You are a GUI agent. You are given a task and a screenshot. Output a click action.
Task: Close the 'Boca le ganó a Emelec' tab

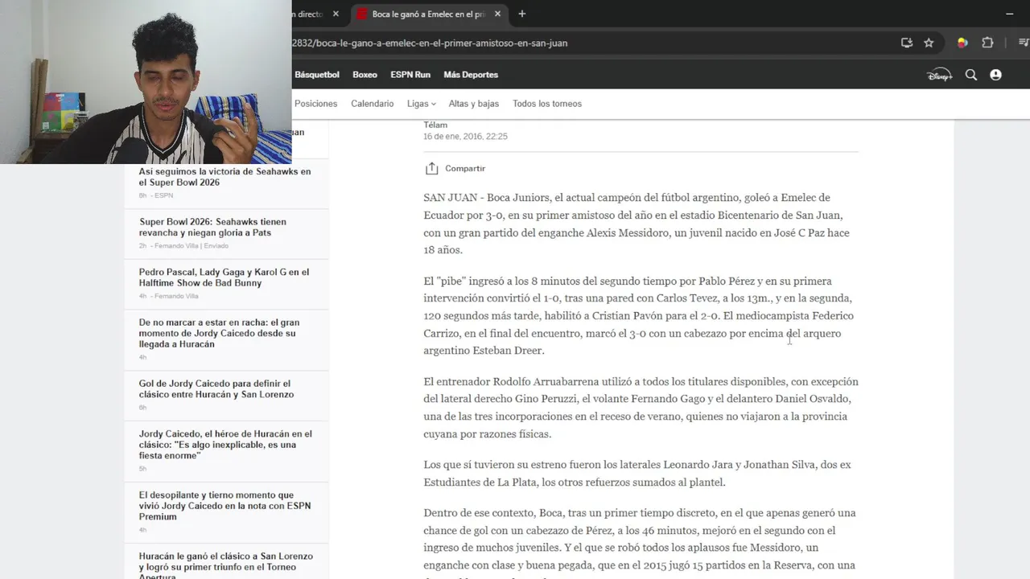[497, 14]
